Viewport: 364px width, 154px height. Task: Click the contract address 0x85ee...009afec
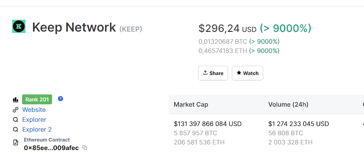click(x=51, y=148)
